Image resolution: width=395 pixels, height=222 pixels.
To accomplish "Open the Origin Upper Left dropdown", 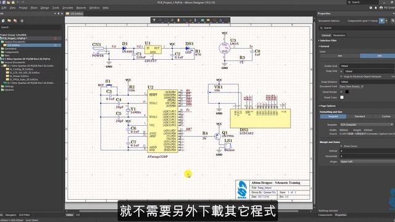I will pyautogui.click(x=367, y=162).
